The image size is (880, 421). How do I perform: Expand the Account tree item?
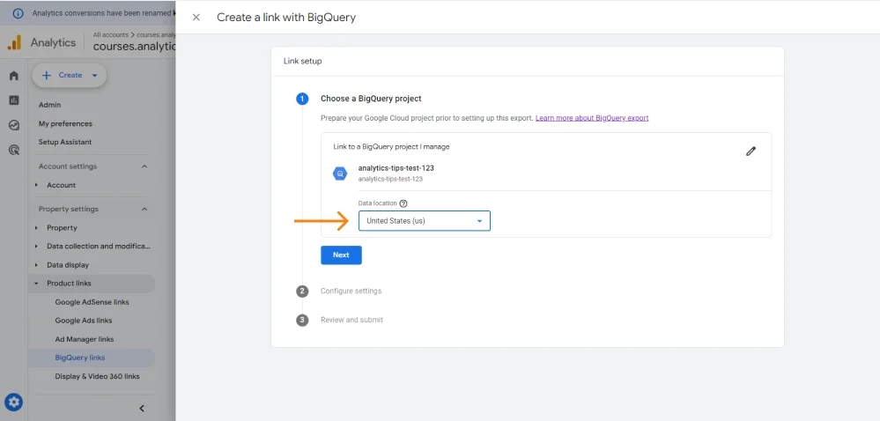(36, 185)
